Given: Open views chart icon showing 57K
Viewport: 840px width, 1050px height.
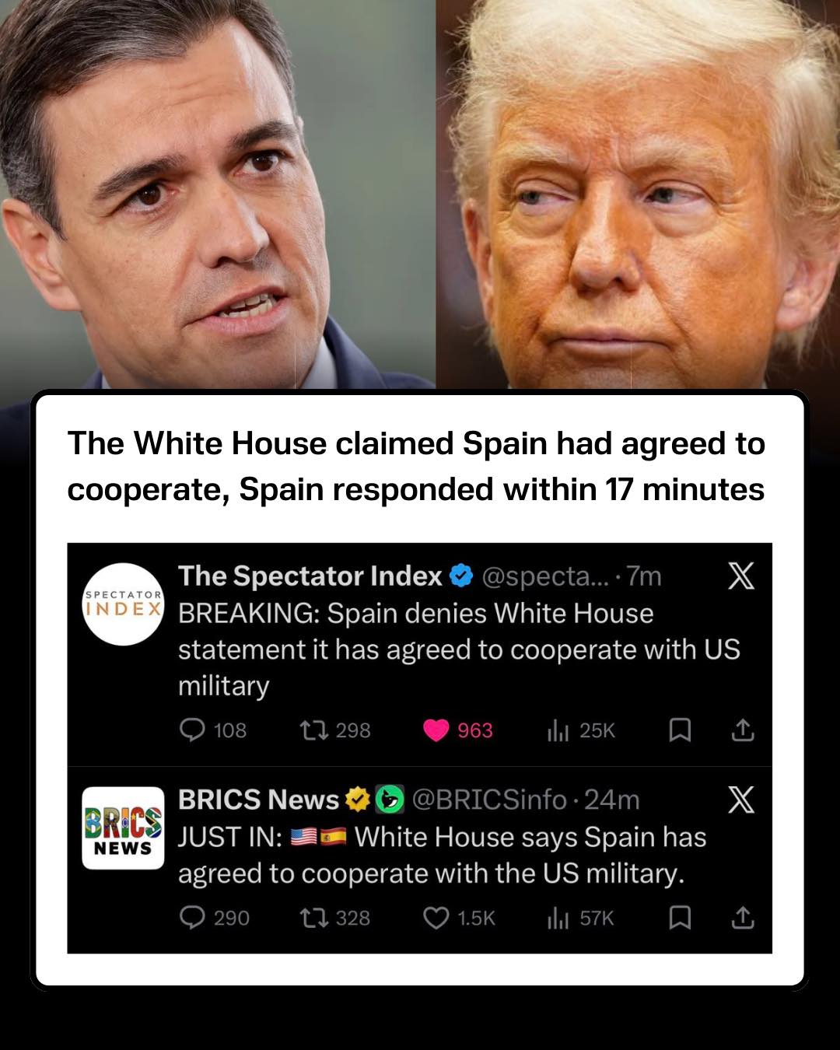Looking at the screenshot, I should pos(558,918).
